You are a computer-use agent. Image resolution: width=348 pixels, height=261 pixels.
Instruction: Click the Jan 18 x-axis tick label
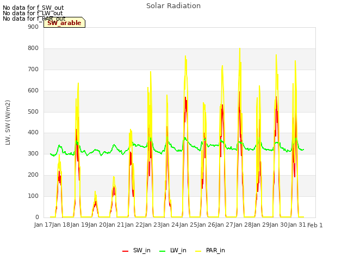(61, 225)
